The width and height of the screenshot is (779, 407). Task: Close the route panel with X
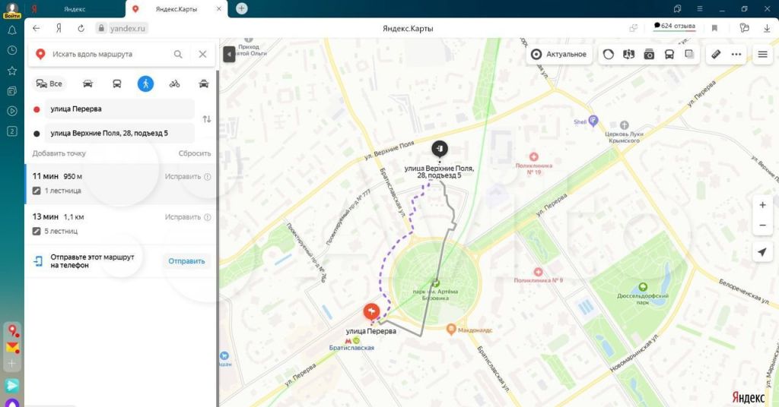[x=202, y=54]
